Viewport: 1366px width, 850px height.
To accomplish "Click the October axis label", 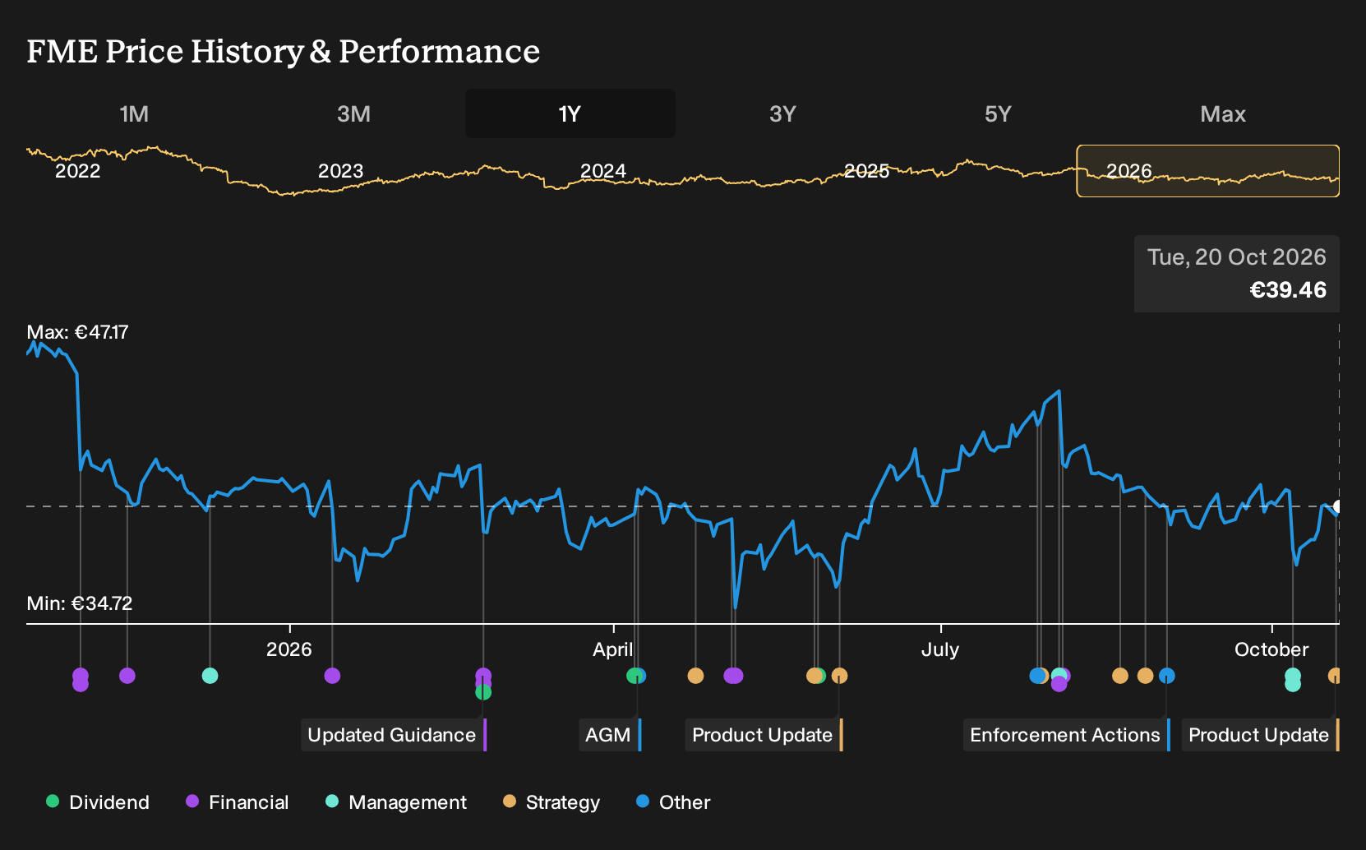I will (1271, 649).
